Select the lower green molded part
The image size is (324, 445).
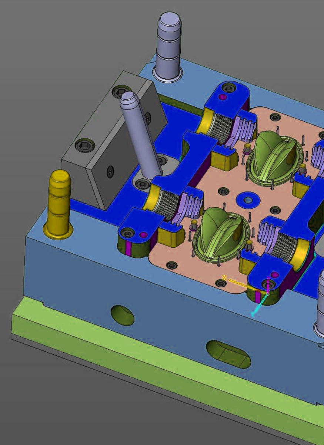[x=219, y=234]
